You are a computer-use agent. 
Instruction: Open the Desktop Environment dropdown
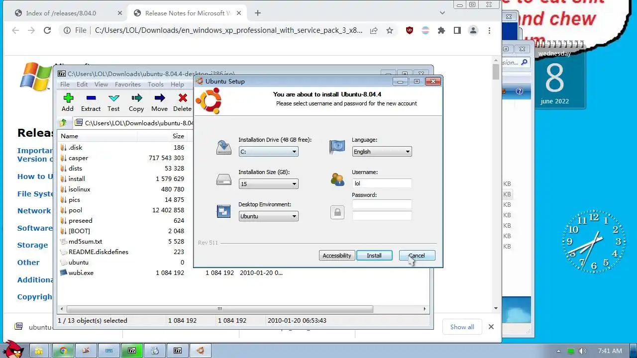pyautogui.click(x=268, y=216)
